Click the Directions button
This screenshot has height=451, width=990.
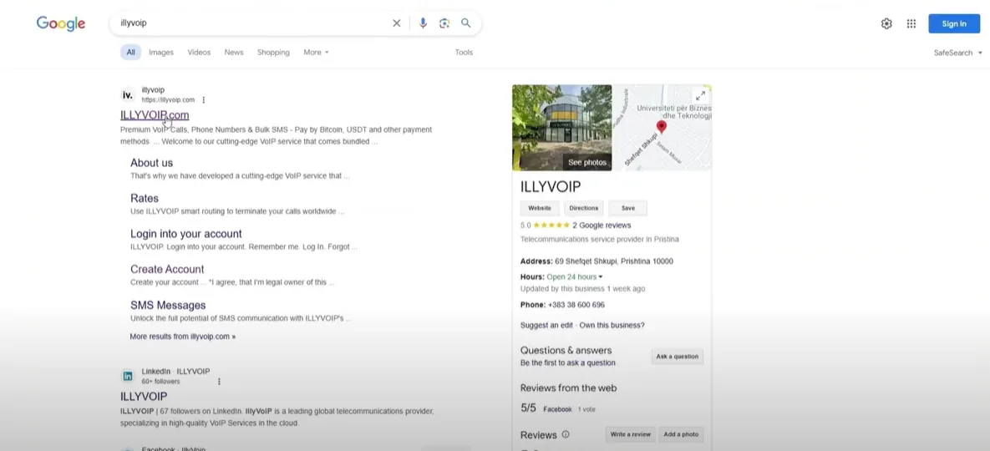point(584,208)
